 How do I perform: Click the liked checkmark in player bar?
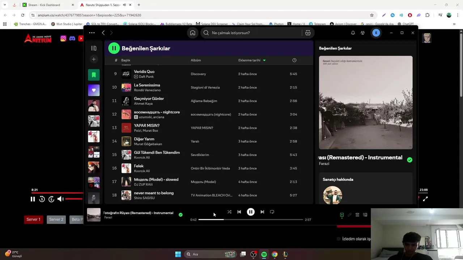(x=180, y=215)
